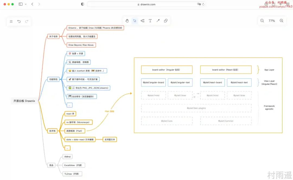Select the Selection pointer tool

(x=135, y=21)
